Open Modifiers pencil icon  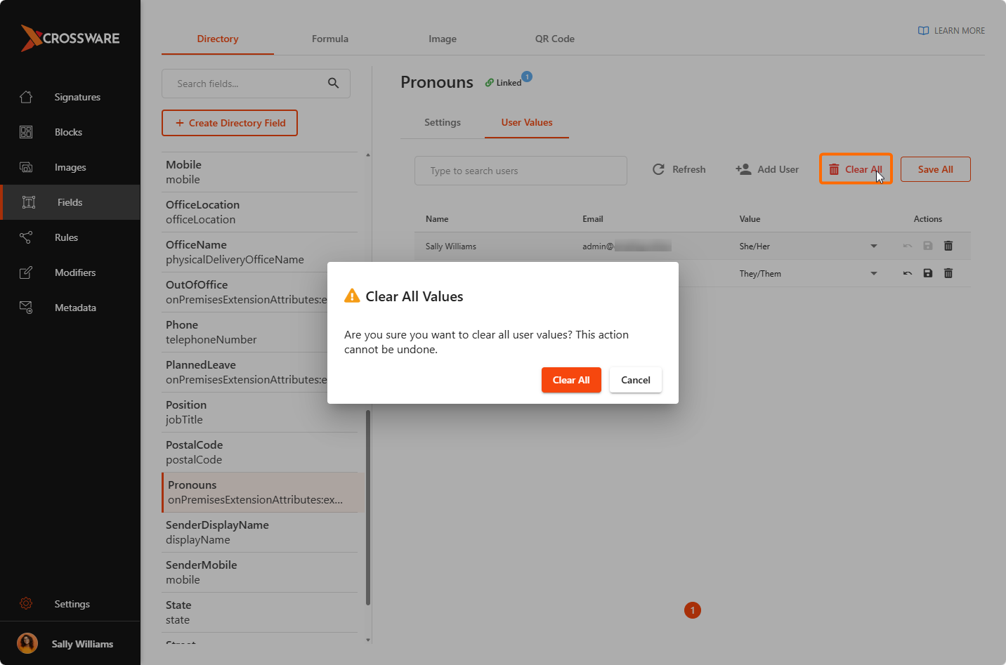click(26, 272)
